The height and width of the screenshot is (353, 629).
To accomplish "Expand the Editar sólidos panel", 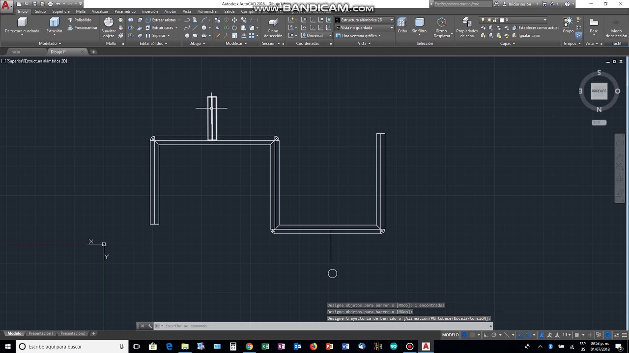I will point(153,43).
